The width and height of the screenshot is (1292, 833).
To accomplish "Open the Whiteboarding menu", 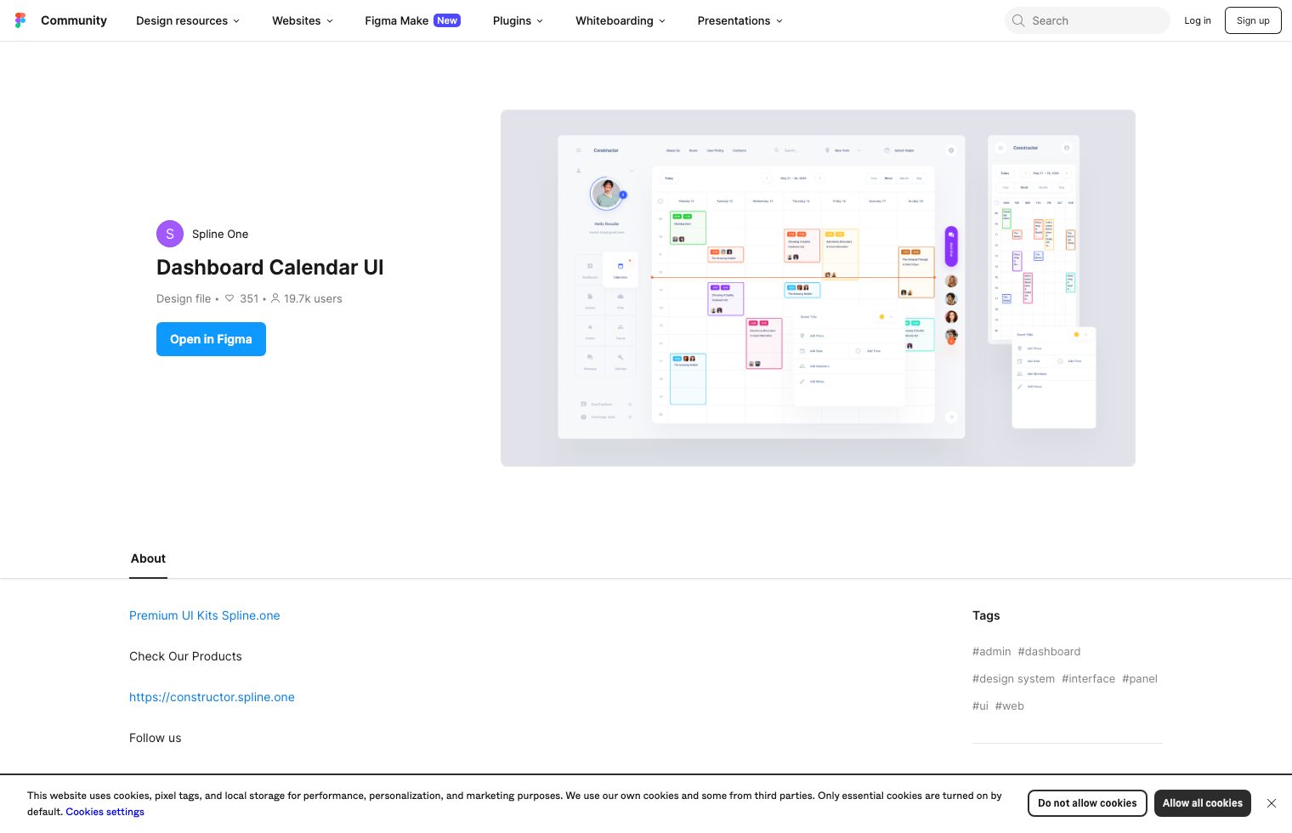I will (x=620, y=20).
